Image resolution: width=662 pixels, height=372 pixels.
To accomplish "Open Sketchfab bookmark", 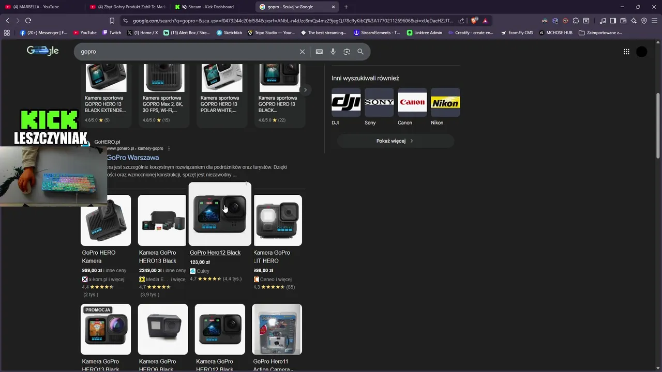I will point(229,33).
